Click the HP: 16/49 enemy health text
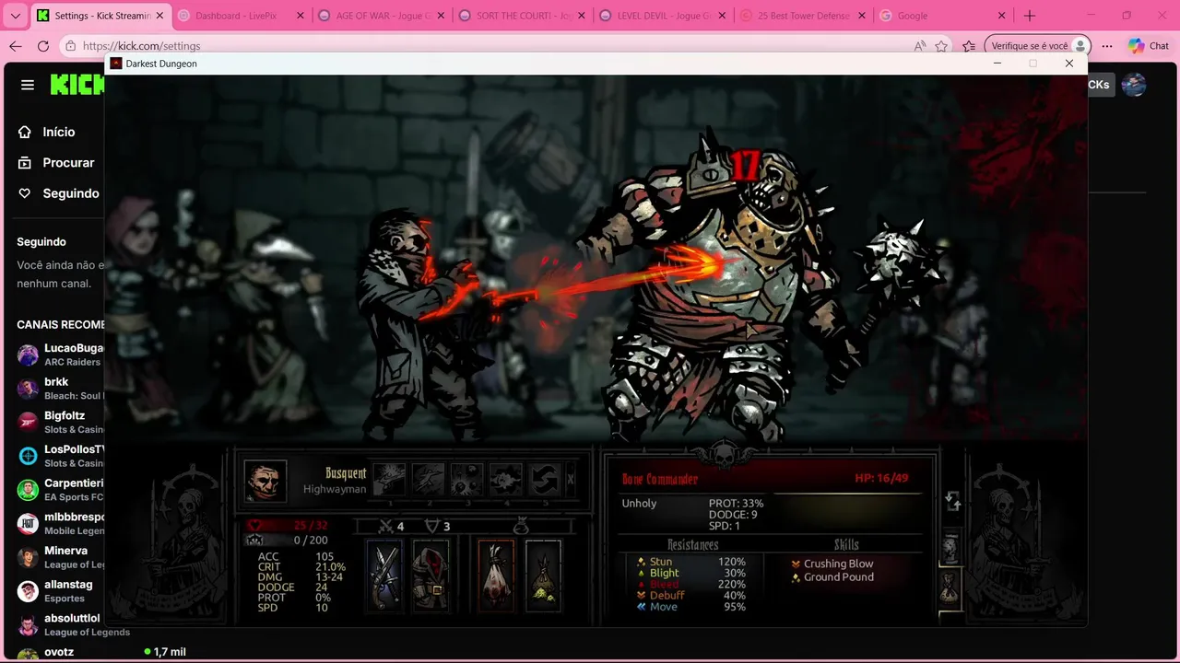 881,479
